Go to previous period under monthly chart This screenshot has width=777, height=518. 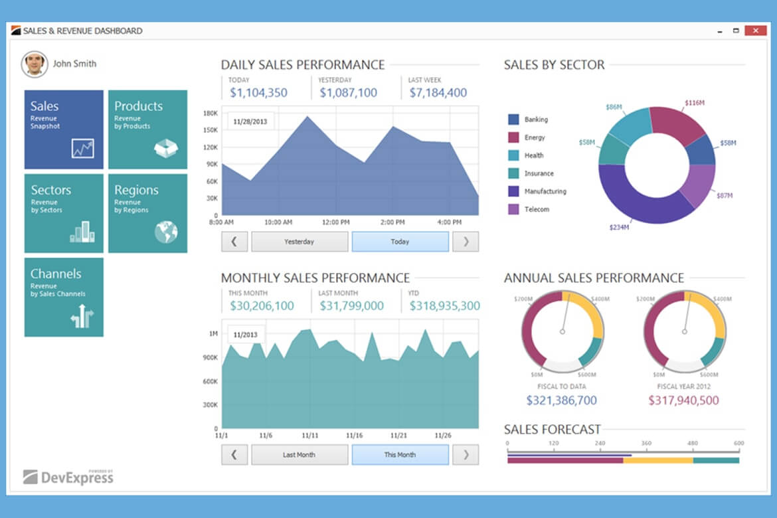(234, 455)
